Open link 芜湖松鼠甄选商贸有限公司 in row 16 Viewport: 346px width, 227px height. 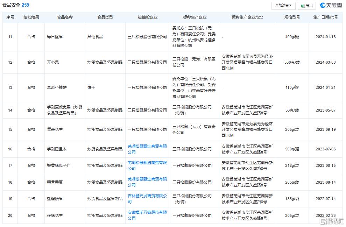pos(147,149)
